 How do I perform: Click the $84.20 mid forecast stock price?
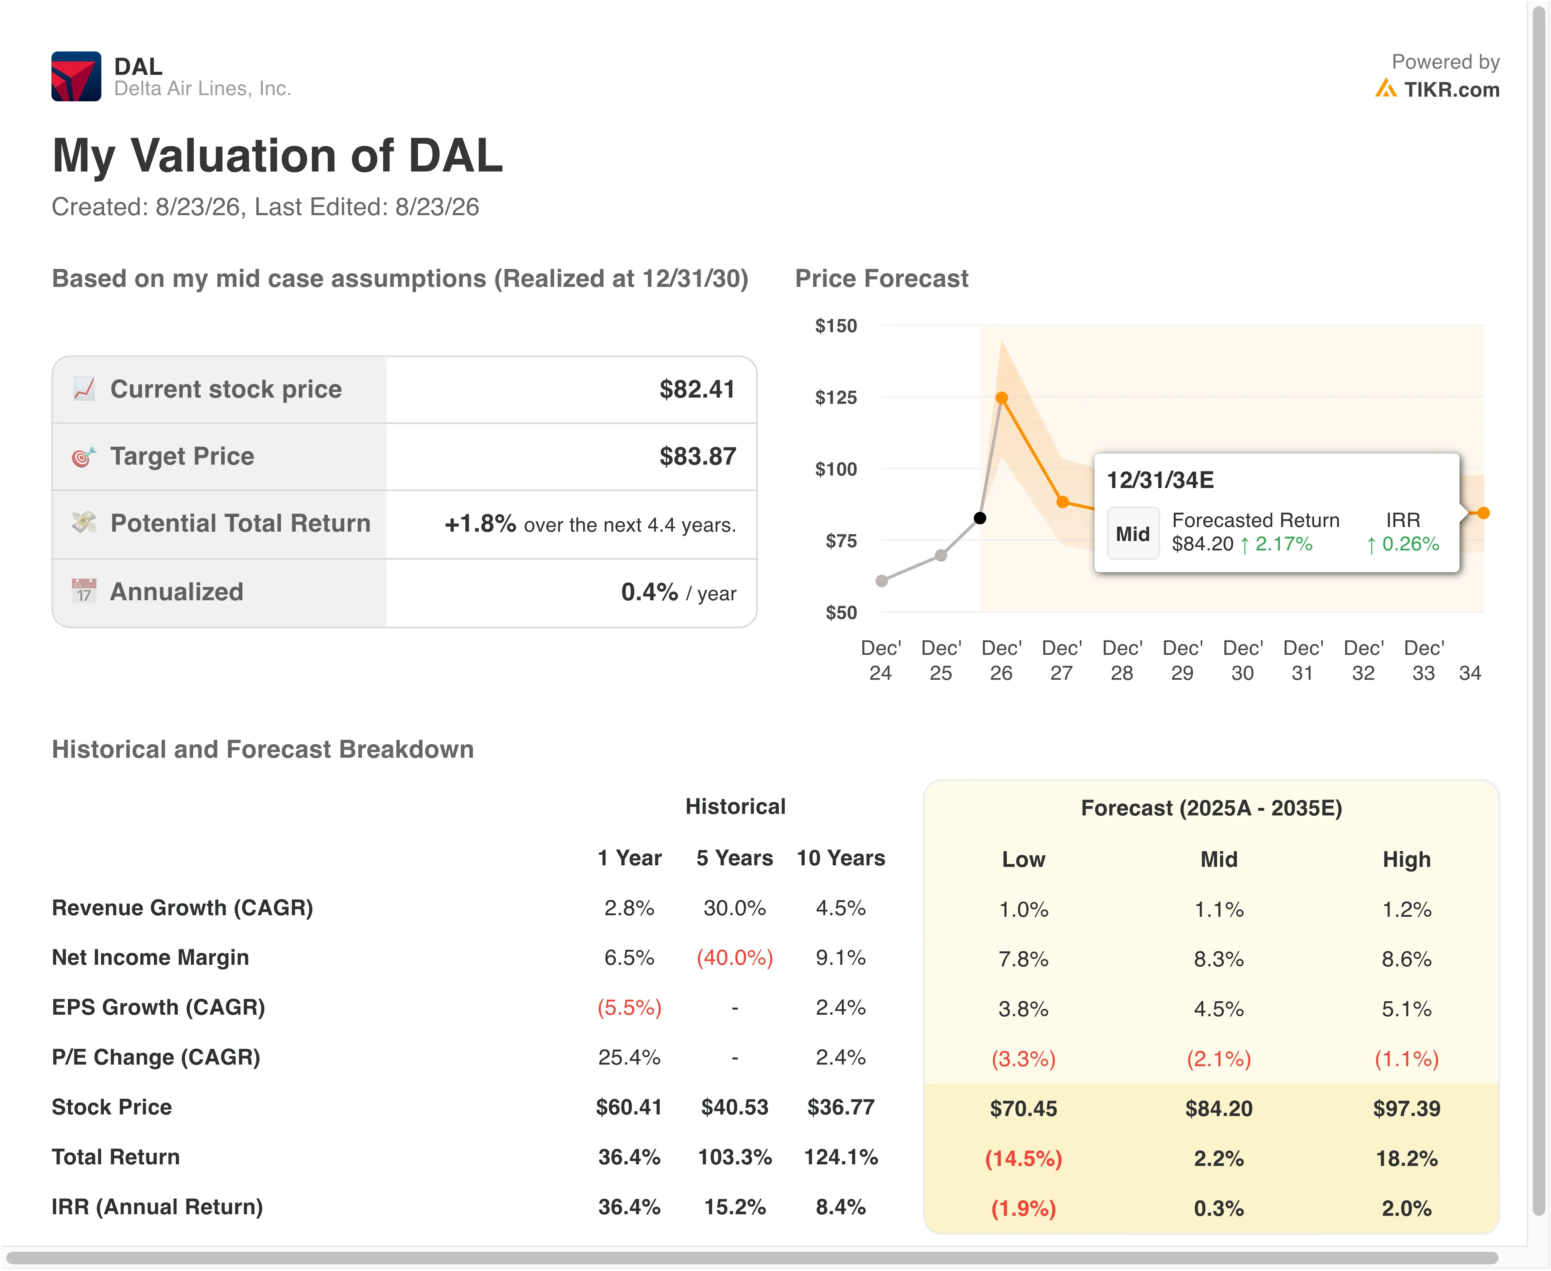click(x=1219, y=1109)
